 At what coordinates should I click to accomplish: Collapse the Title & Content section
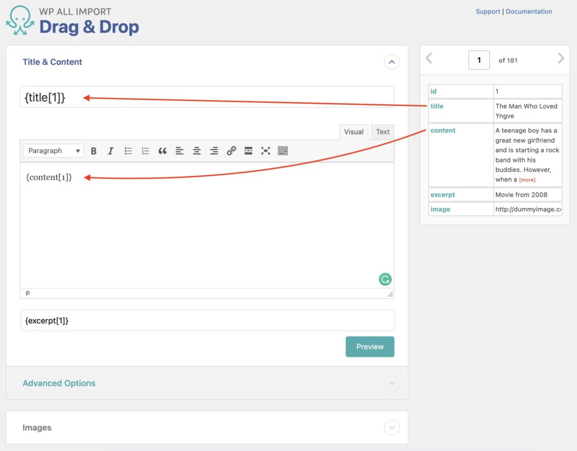392,62
